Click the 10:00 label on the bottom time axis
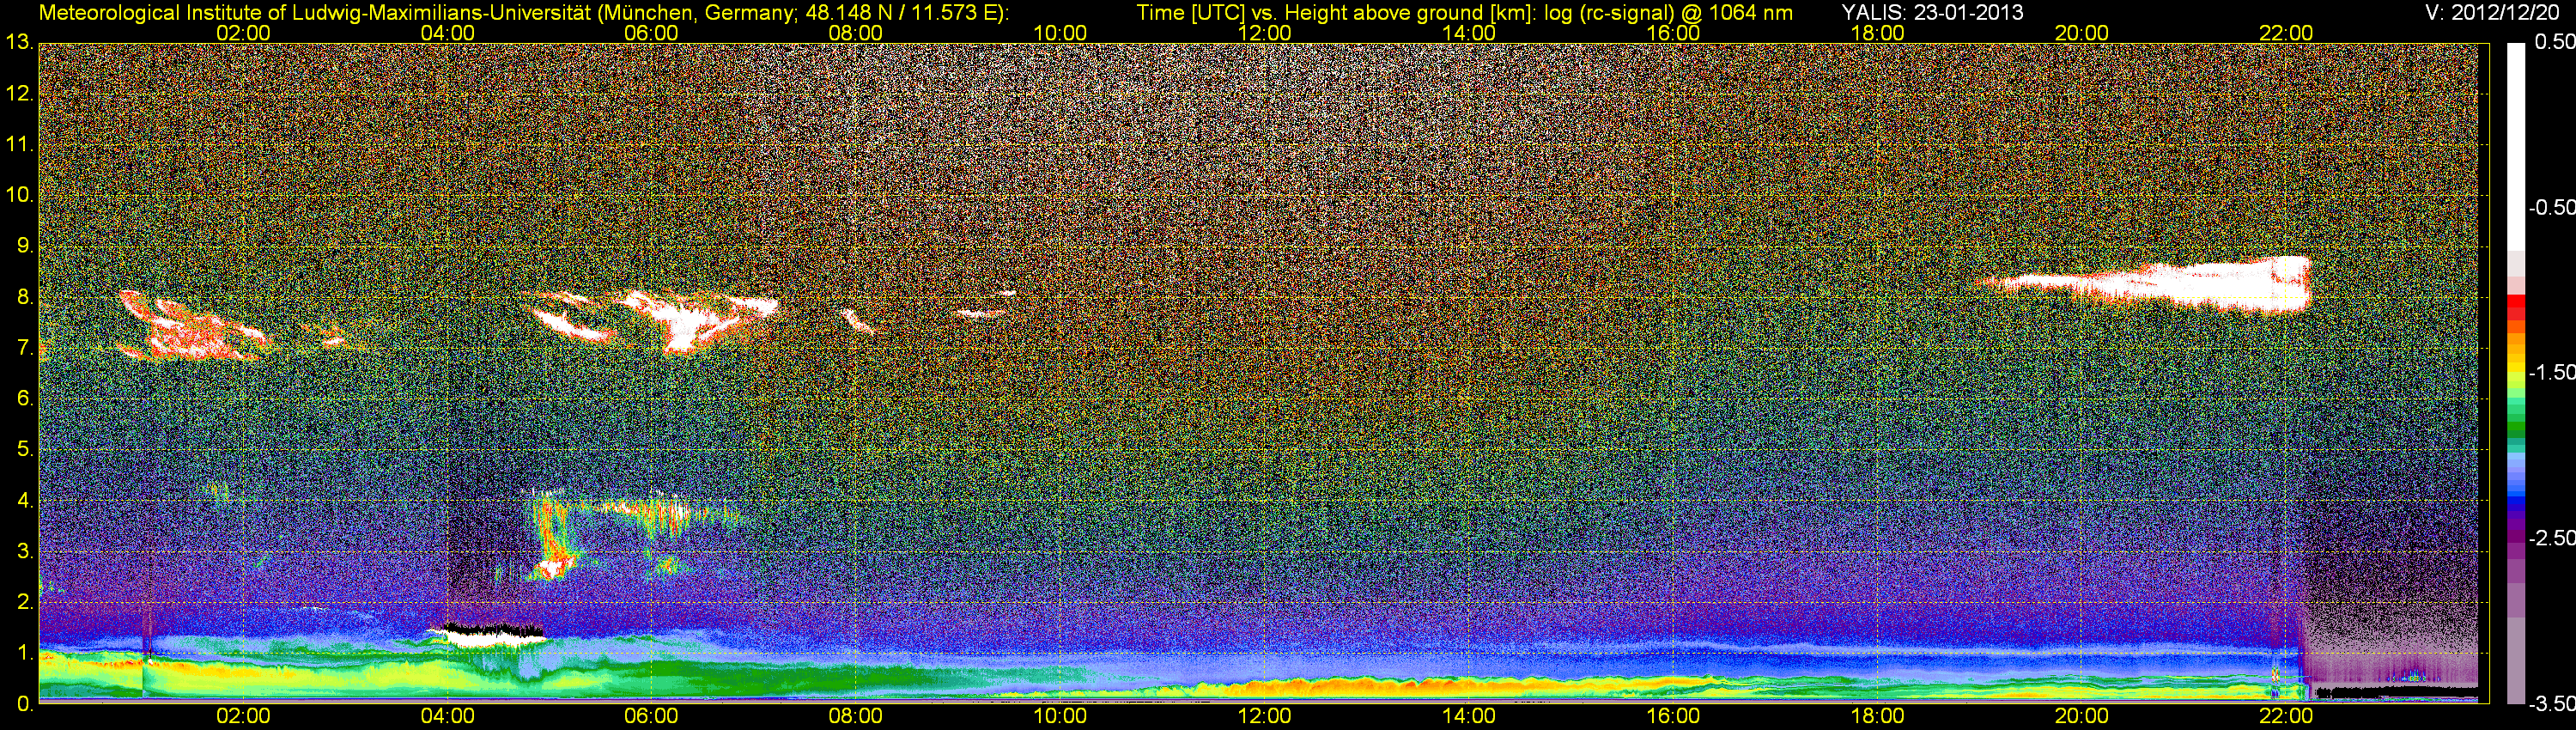 point(1060,716)
